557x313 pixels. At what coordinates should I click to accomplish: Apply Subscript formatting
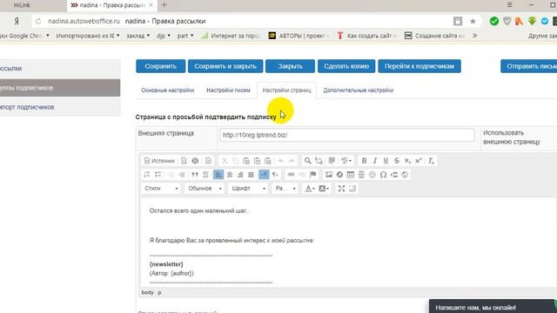407,161
